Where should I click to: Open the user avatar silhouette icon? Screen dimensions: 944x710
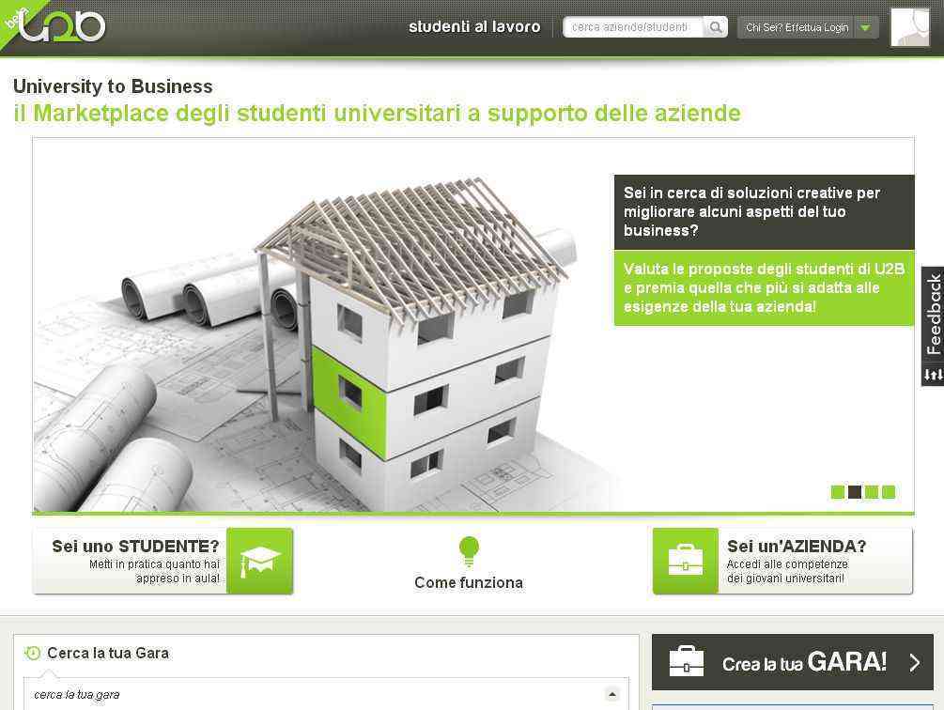[x=910, y=27]
